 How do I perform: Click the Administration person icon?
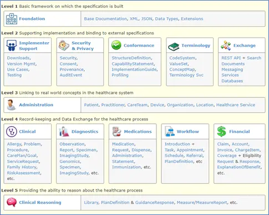point(11,105)
